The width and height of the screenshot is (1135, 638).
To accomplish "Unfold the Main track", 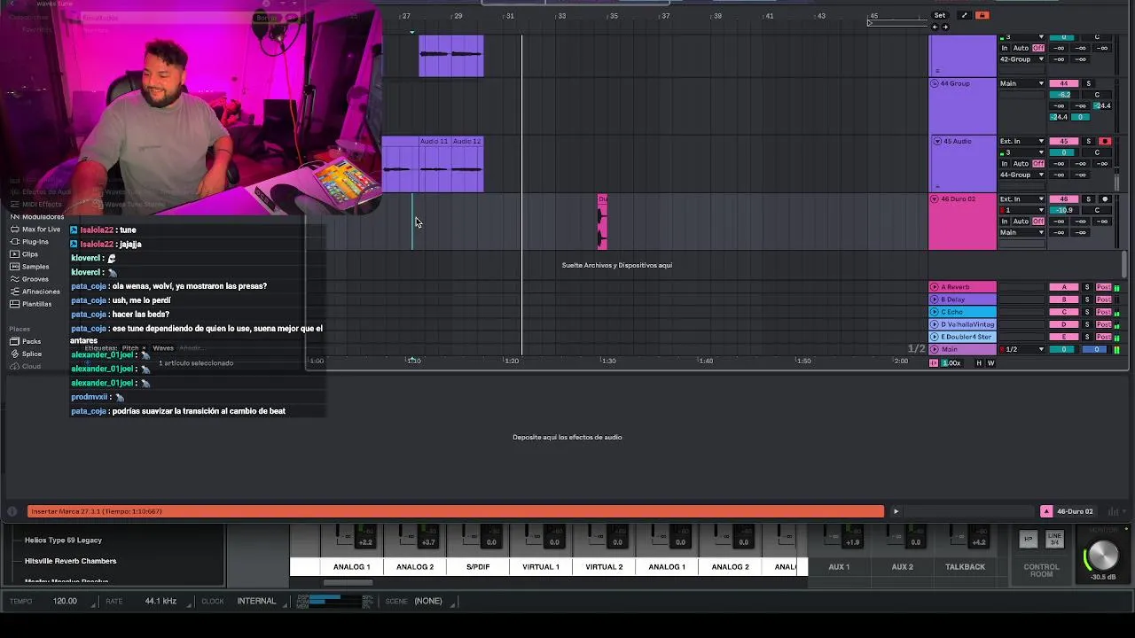I will click(934, 349).
